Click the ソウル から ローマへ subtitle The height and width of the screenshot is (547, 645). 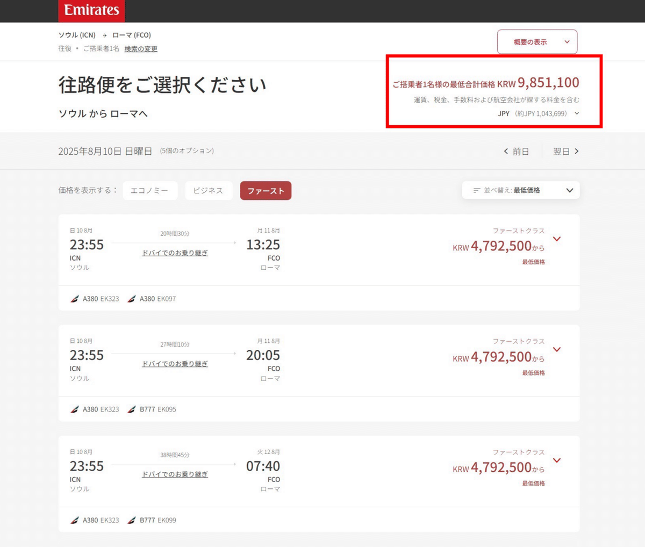[x=103, y=113]
